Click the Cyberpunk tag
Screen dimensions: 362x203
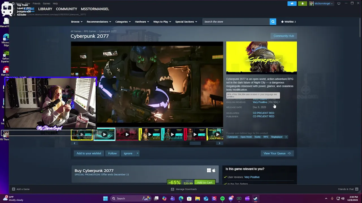(x=232, y=137)
